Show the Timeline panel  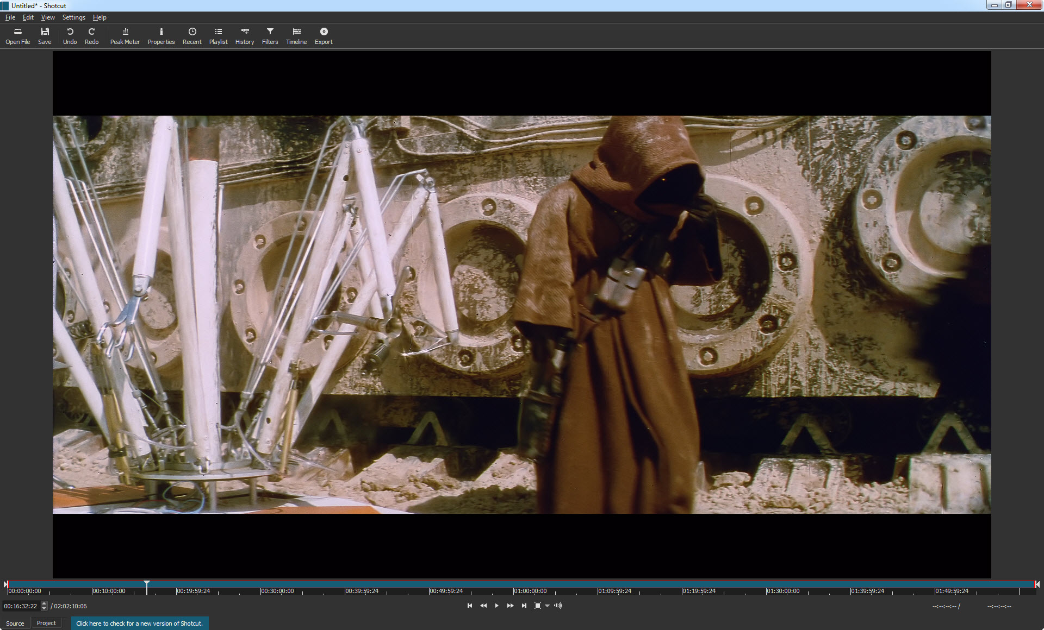click(x=296, y=36)
